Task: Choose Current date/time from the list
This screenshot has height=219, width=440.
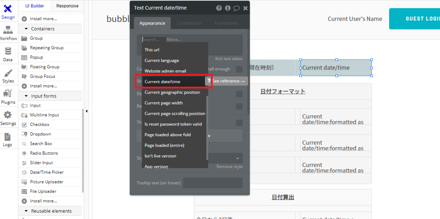Action: [174, 81]
